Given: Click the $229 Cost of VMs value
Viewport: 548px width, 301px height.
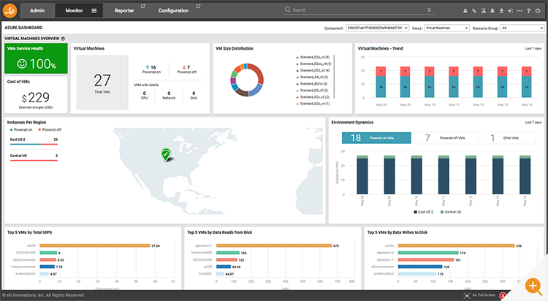Looking at the screenshot, I should click(35, 97).
